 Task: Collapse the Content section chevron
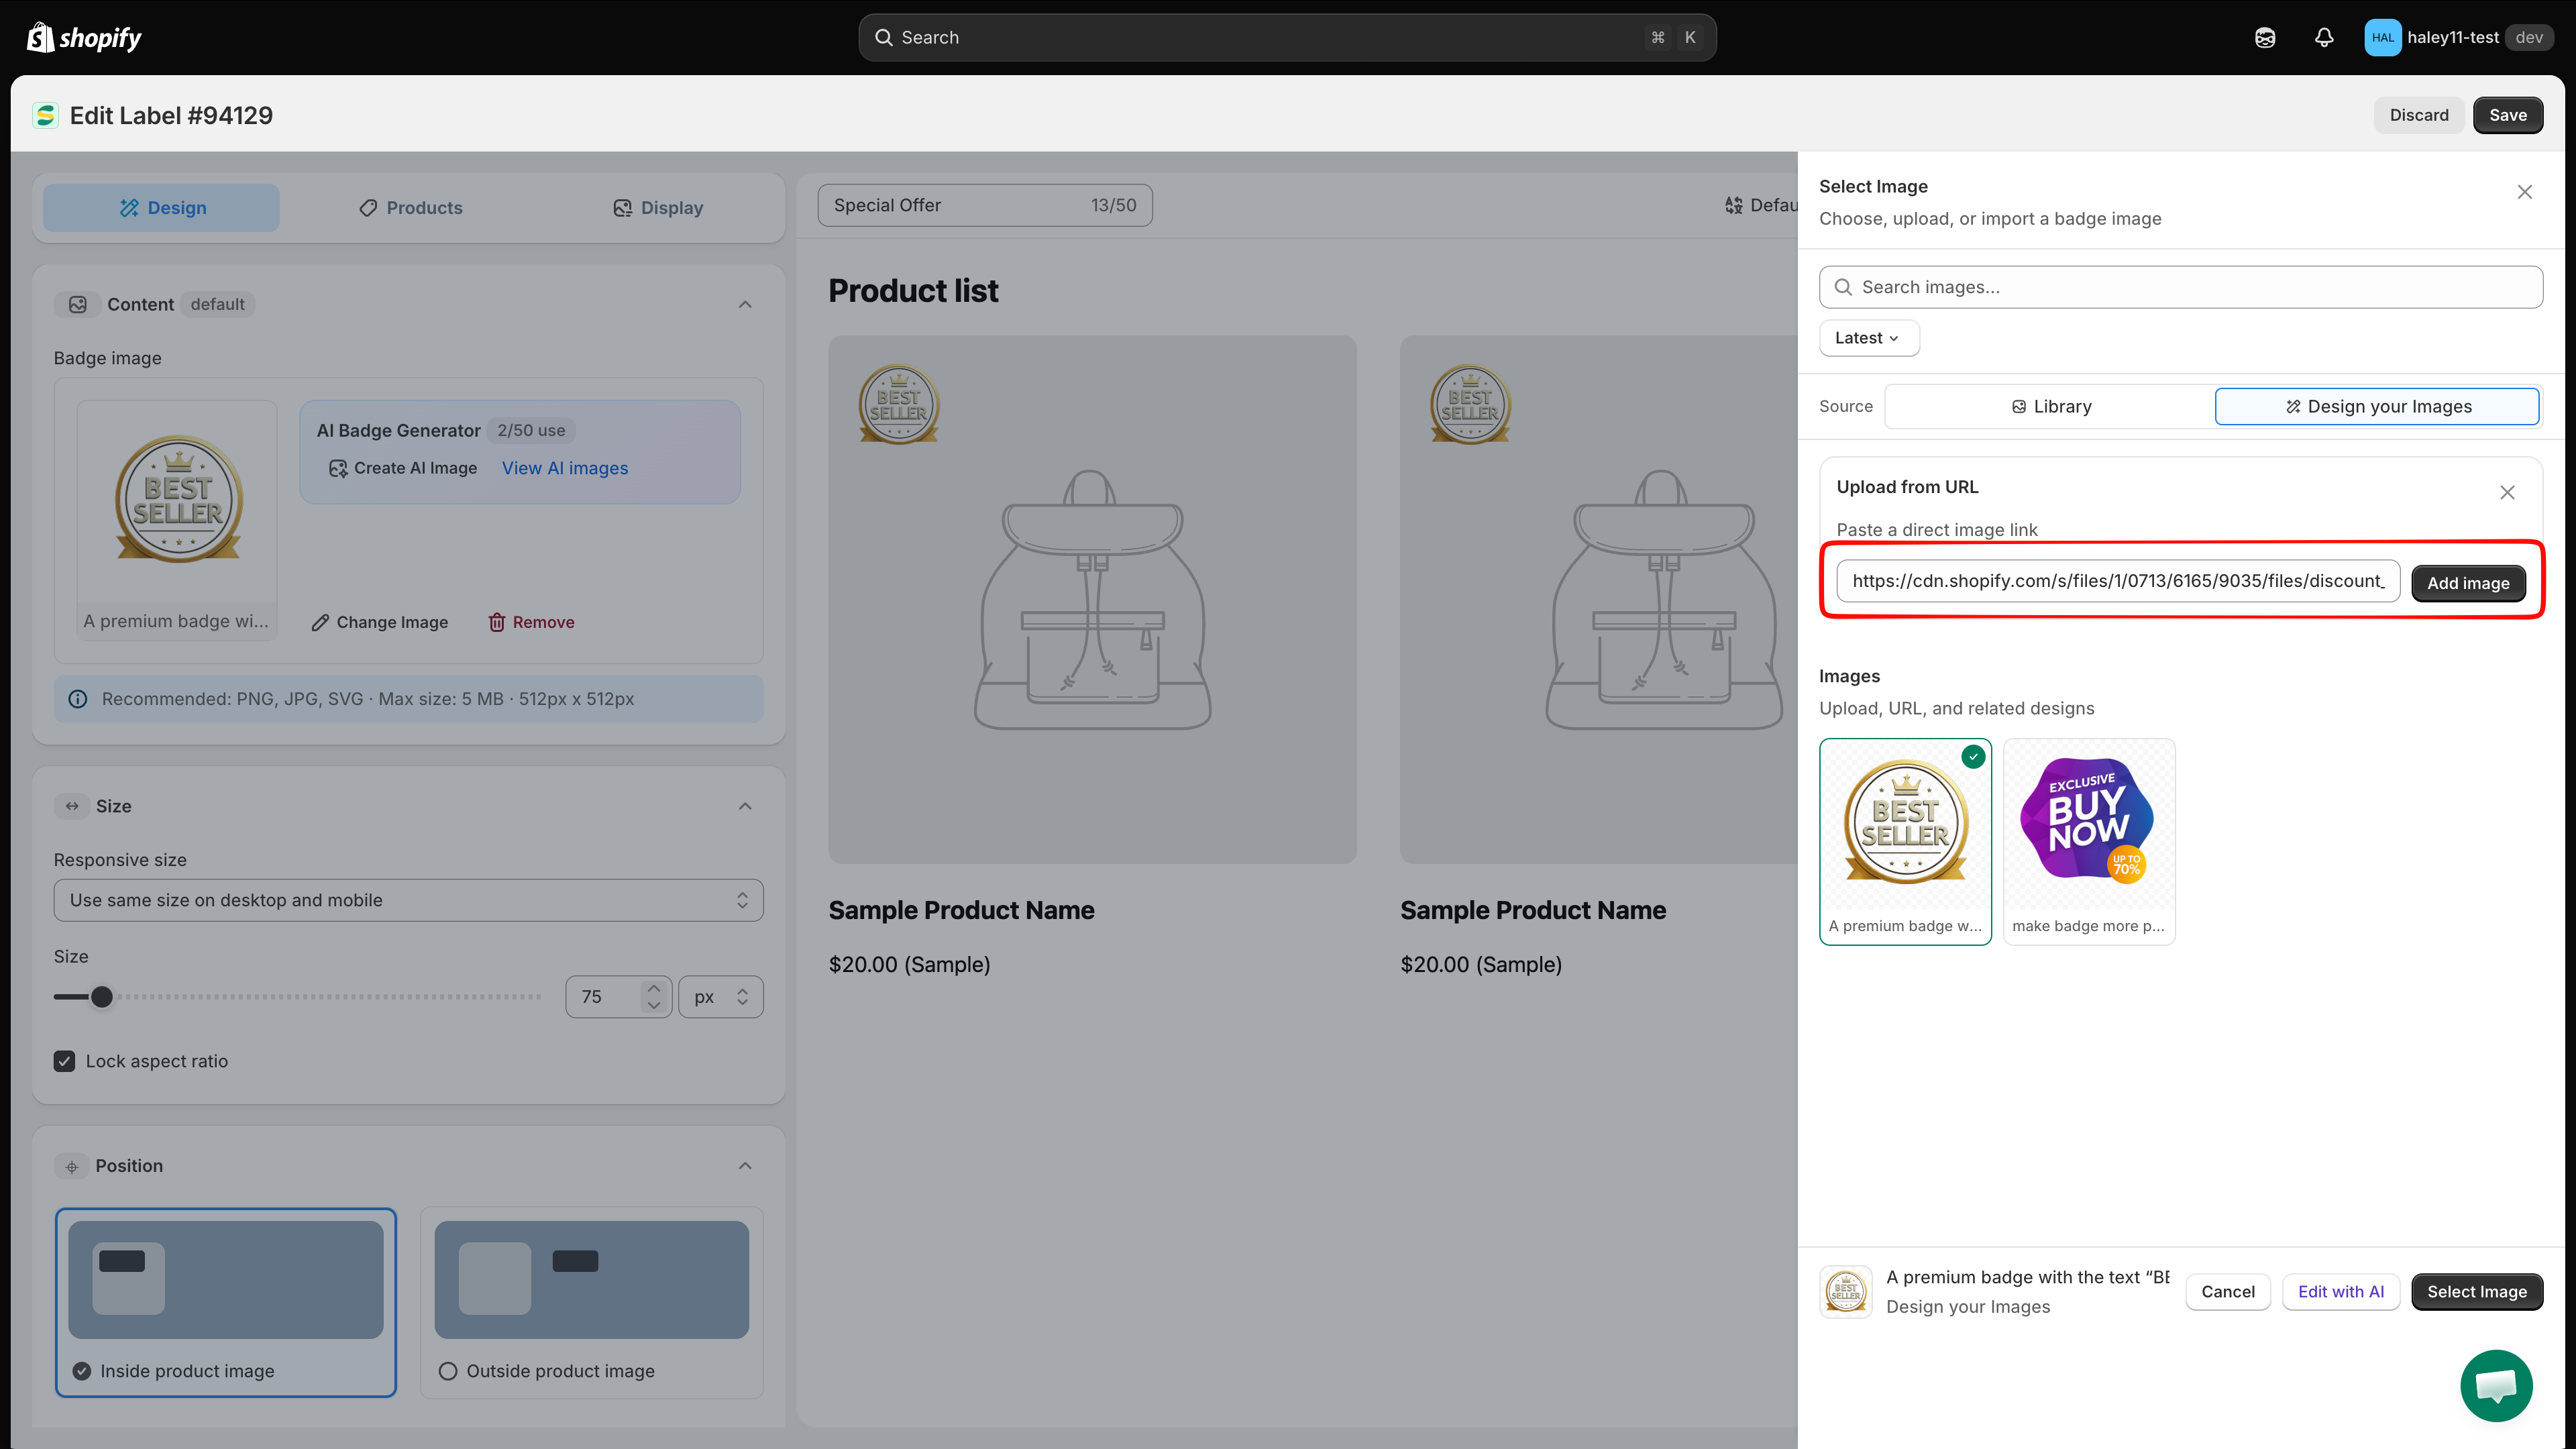click(x=745, y=304)
